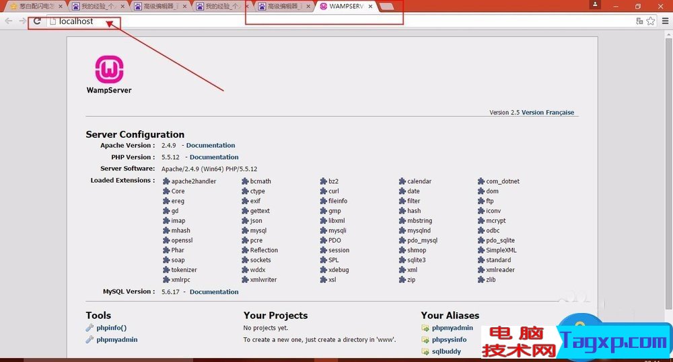Switch to the first browser tab

click(36, 7)
